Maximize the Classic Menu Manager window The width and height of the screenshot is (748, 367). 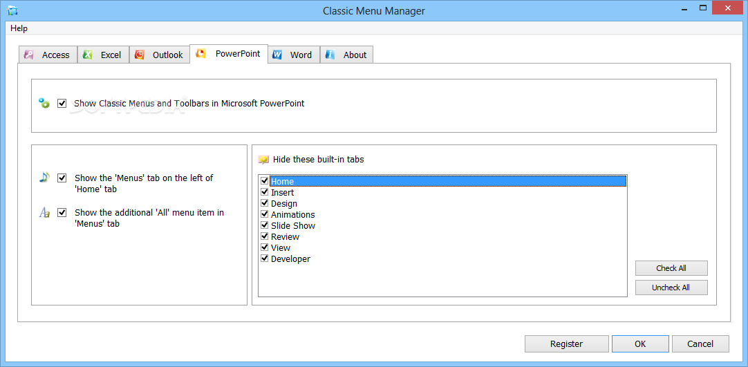click(x=702, y=8)
